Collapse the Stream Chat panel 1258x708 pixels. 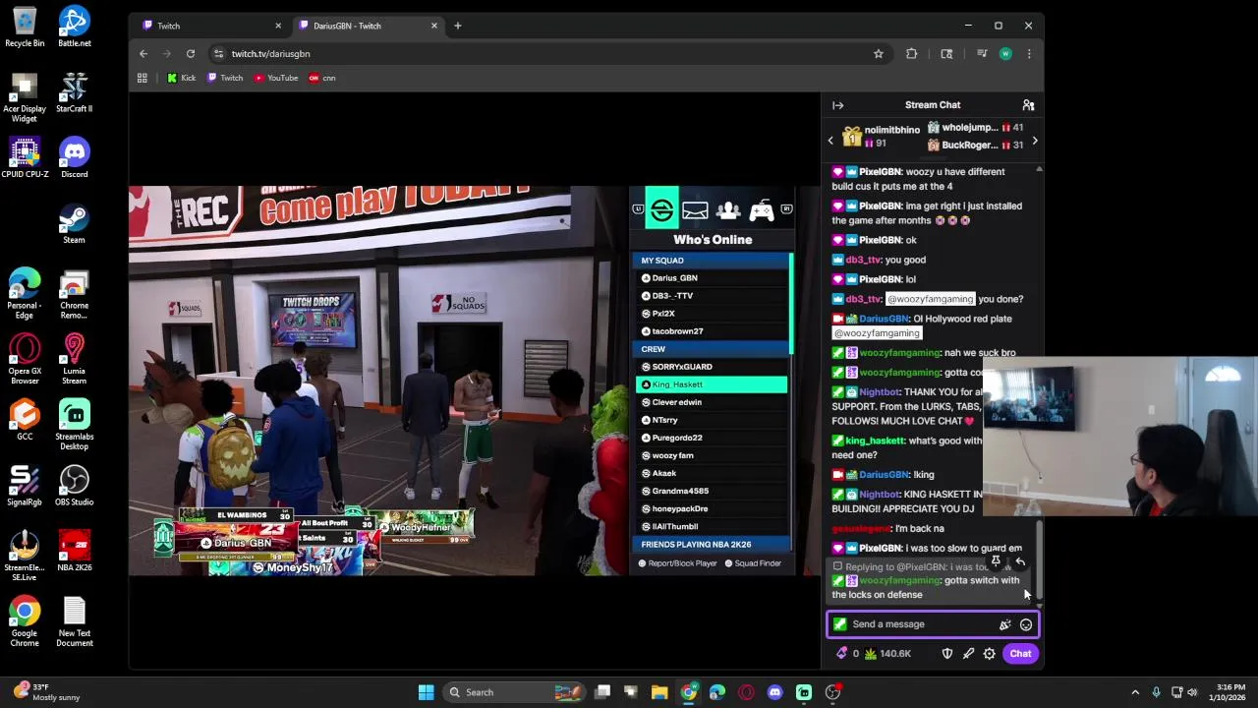[837, 105]
